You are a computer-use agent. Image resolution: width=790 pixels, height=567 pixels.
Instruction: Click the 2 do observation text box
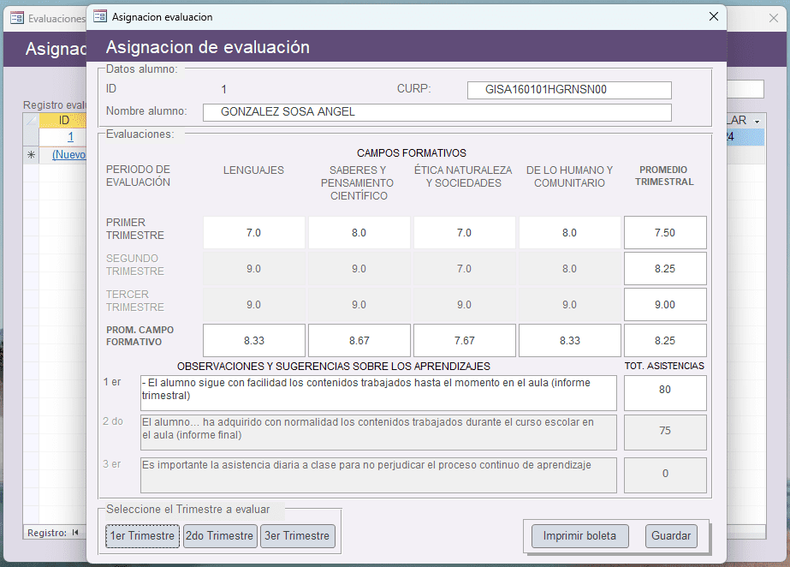pos(378,433)
